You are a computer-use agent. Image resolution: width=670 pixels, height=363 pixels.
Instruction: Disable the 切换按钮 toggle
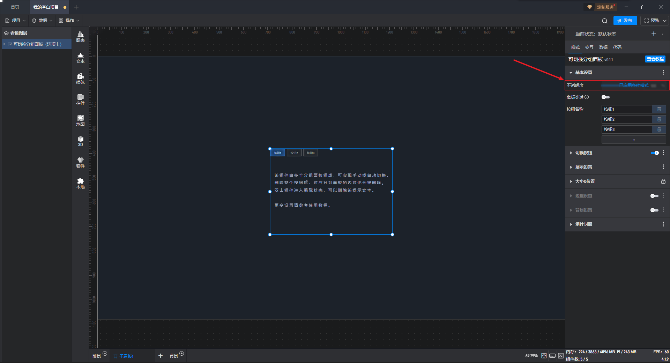655,153
